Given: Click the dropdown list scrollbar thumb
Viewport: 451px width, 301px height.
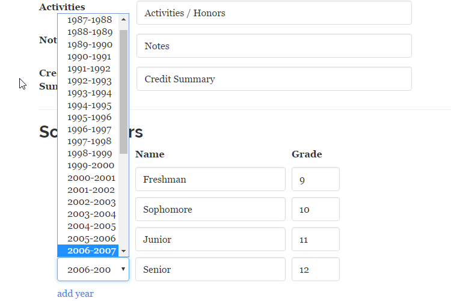Looking at the screenshot, I should (123, 90).
